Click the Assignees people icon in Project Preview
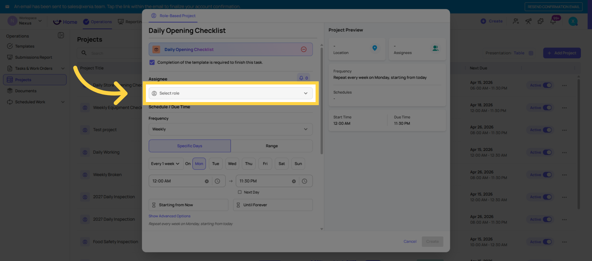Image resolution: width=592 pixels, height=261 pixels. [x=435, y=48]
